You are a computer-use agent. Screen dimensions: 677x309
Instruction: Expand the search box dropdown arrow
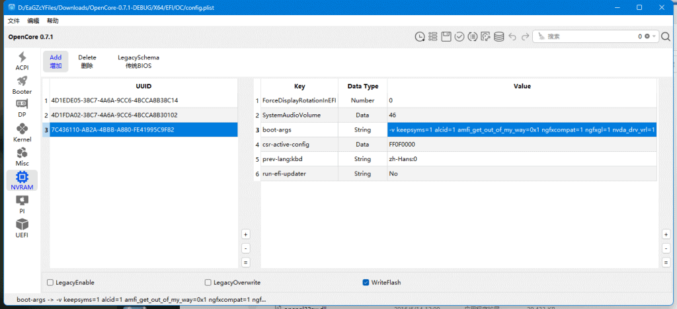pyautogui.click(x=655, y=36)
